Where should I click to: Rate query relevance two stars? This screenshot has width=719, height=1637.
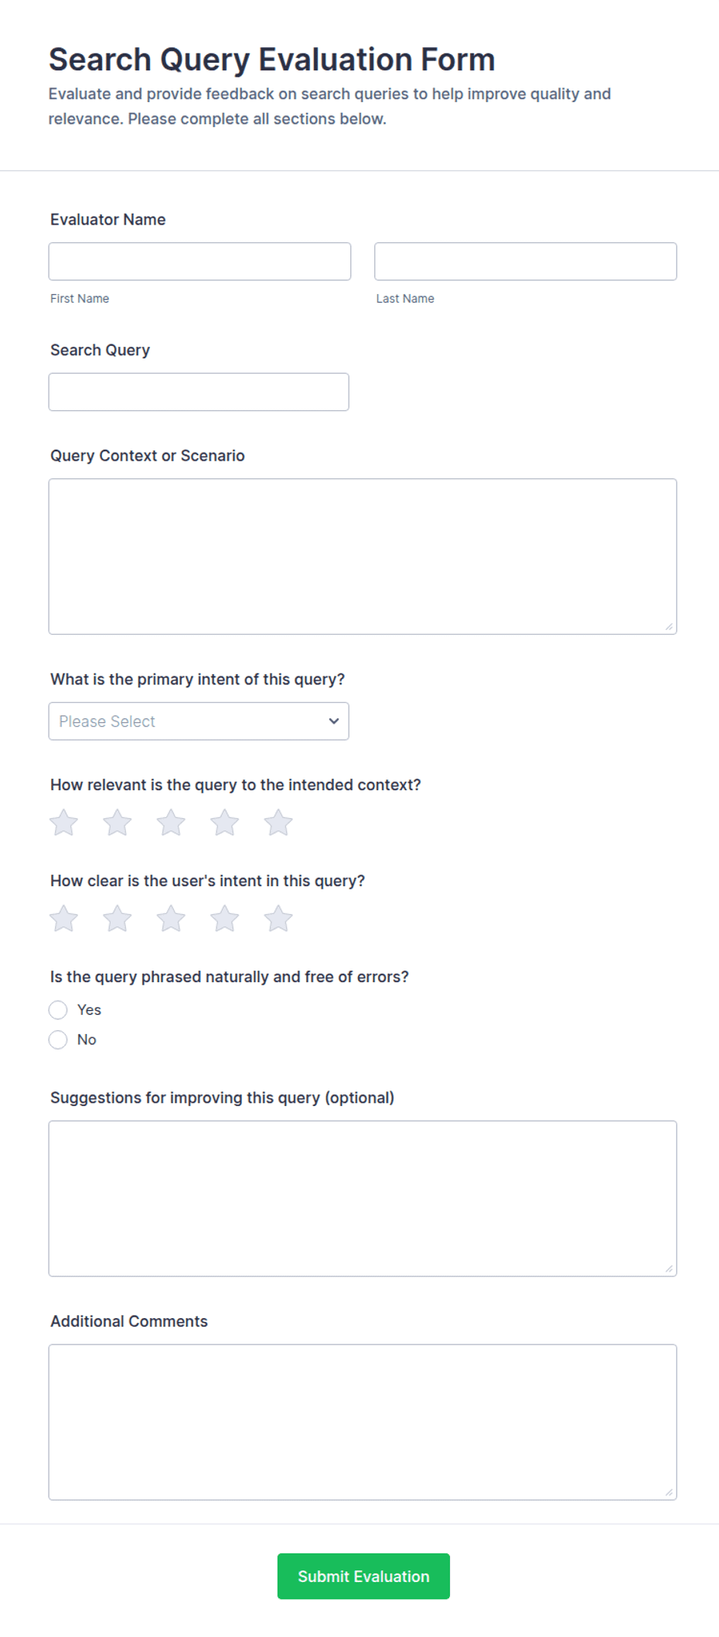coord(118,823)
